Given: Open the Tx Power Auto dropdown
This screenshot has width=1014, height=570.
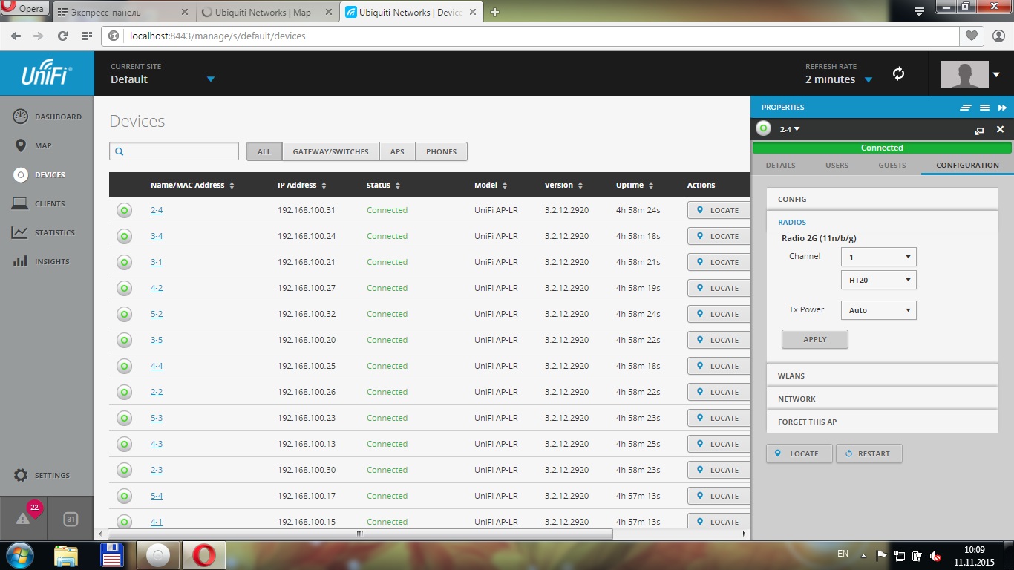Looking at the screenshot, I should coord(879,310).
